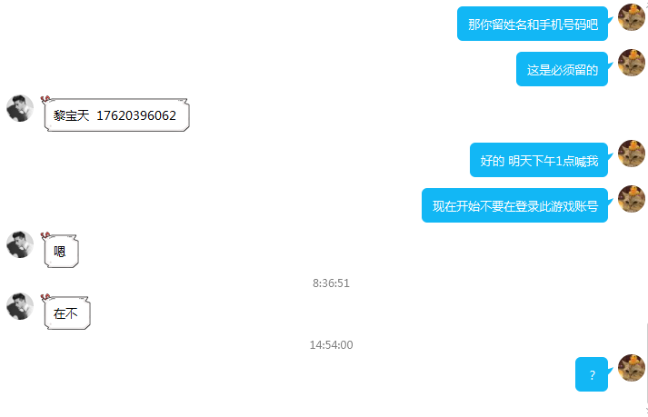Click cat avatar beside '现在开始不要在登录此游戏账号'
Viewport: 648px width, 417px height.
(631, 199)
